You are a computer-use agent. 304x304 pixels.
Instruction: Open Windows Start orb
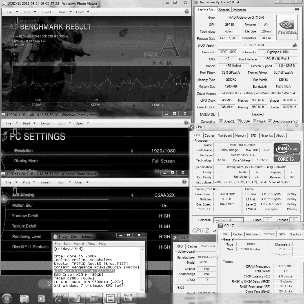point(7,298)
